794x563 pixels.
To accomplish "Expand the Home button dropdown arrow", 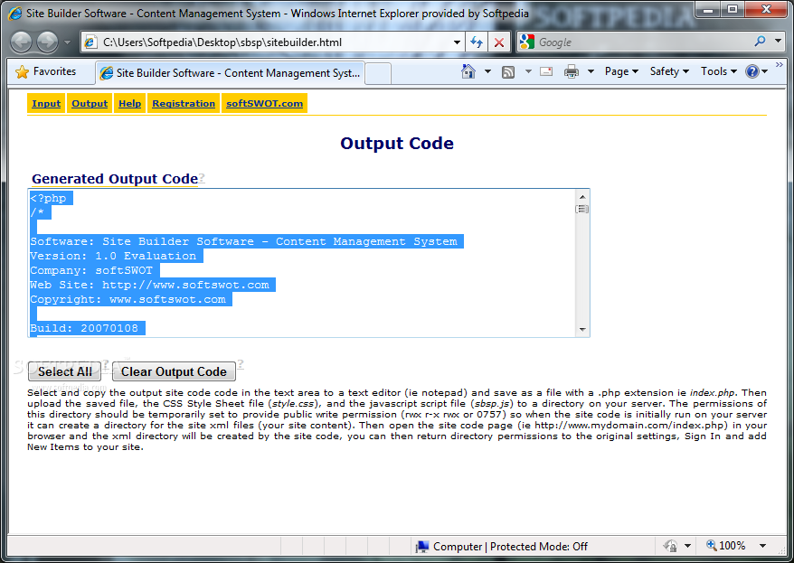I will click(x=487, y=71).
